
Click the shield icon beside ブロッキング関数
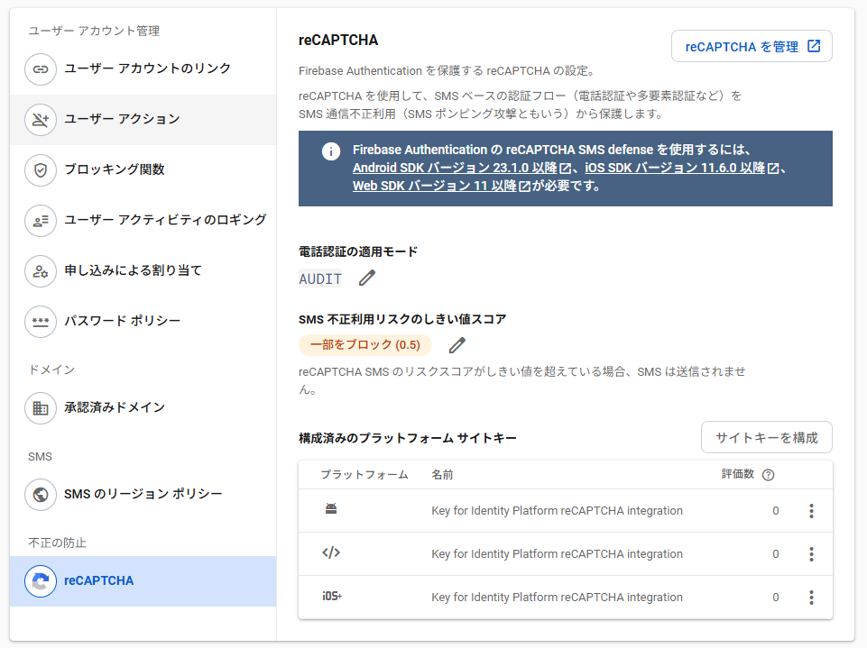(x=41, y=170)
